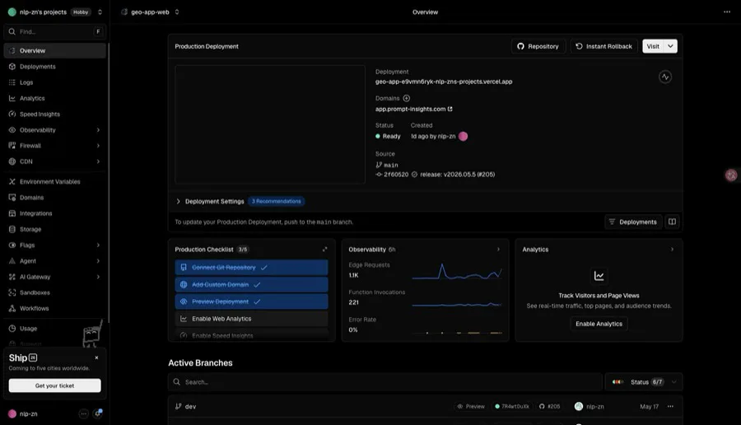Click the Integrations sidebar icon
The image size is (741, 425).
12,213
